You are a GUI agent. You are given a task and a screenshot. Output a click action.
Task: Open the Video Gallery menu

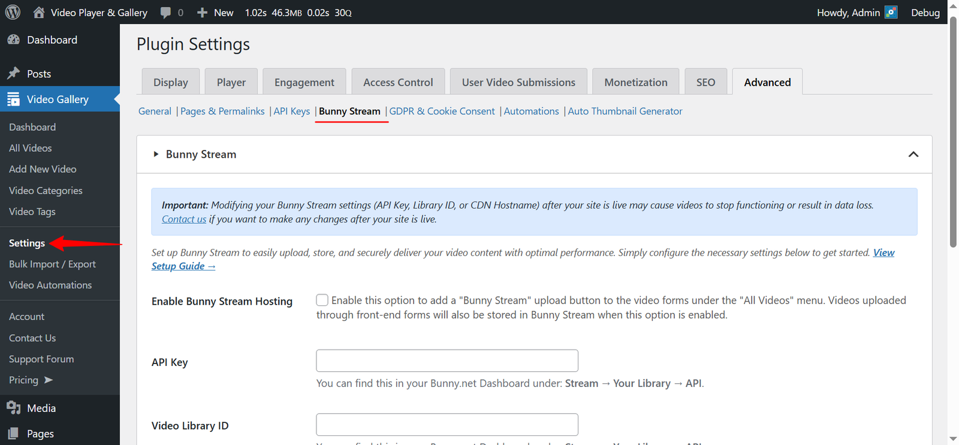[x=60, y=99]
